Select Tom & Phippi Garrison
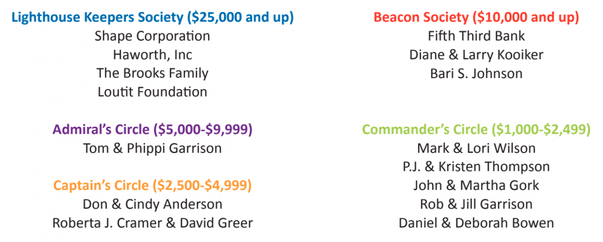Image resolution: width=603 pixels, height=242 pixels. pos(152,148)
